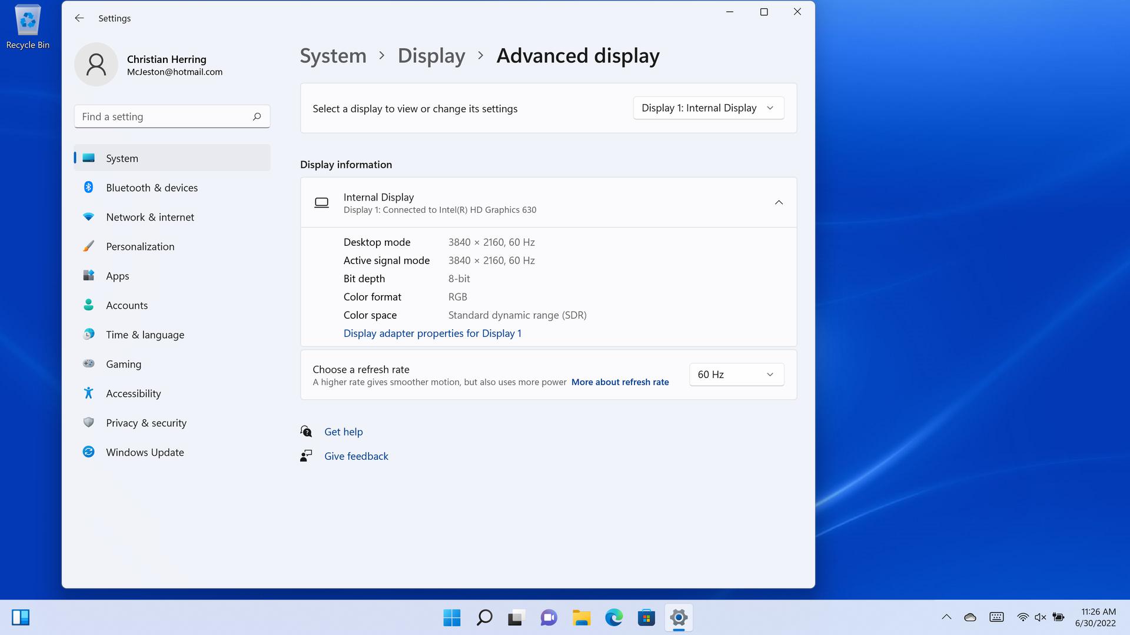Click the RGB Color format value

point(458,297)
